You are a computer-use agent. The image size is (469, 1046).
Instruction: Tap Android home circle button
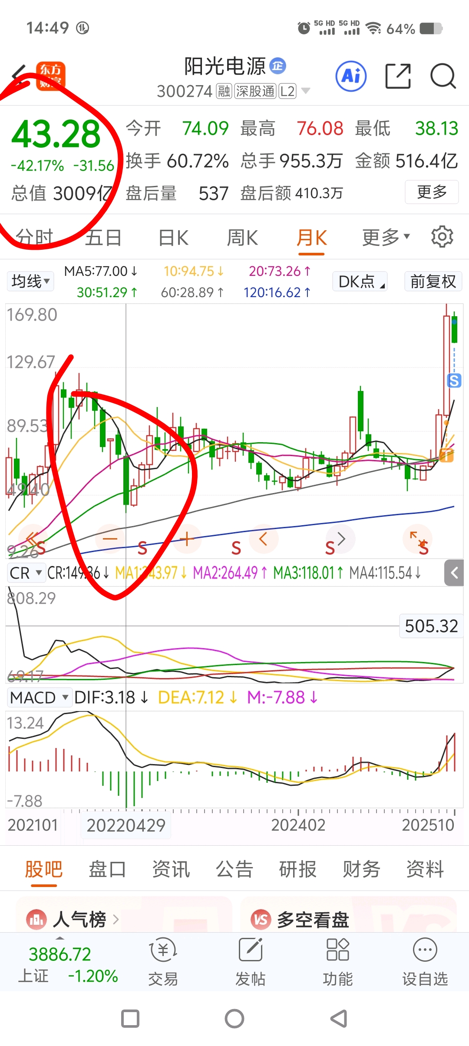tap(234, 1019)
